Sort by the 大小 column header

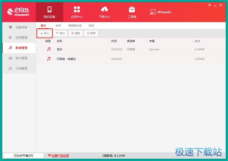coord(197,41)
